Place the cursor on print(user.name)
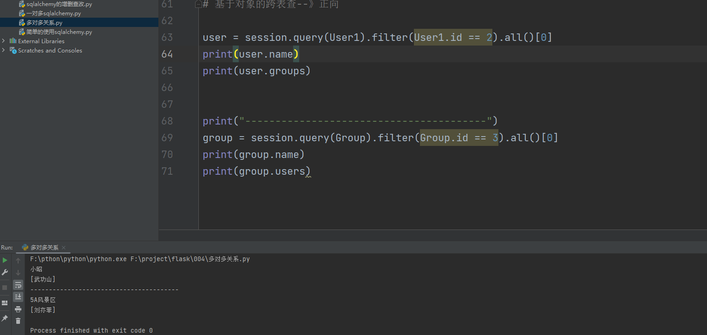Viewport: 707px width, 335px height. [251, 54]
